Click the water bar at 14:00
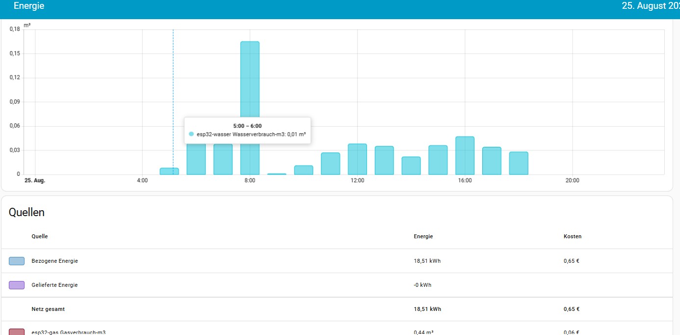 [x=411, y=166]
